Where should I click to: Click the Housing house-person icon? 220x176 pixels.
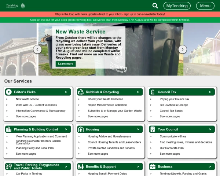(81, 129)
